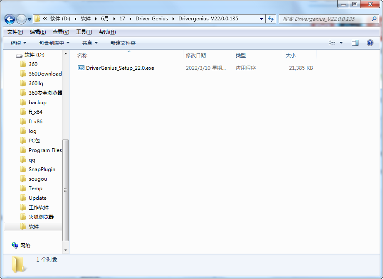383x279 pixels.
Task: Click 6月 in address breadcrumb
Action: (105, 19)
